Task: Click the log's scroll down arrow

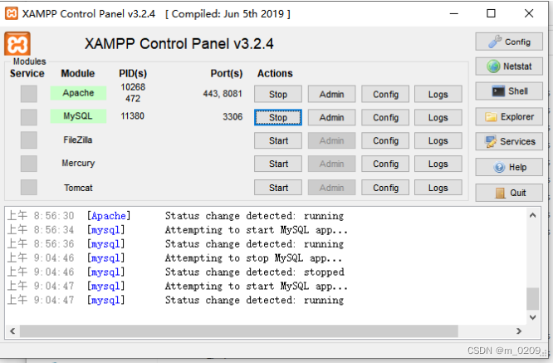Action: click(532, 317)
